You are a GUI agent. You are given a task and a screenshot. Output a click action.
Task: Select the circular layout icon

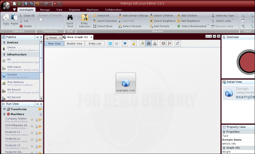(x=163, y=43)
